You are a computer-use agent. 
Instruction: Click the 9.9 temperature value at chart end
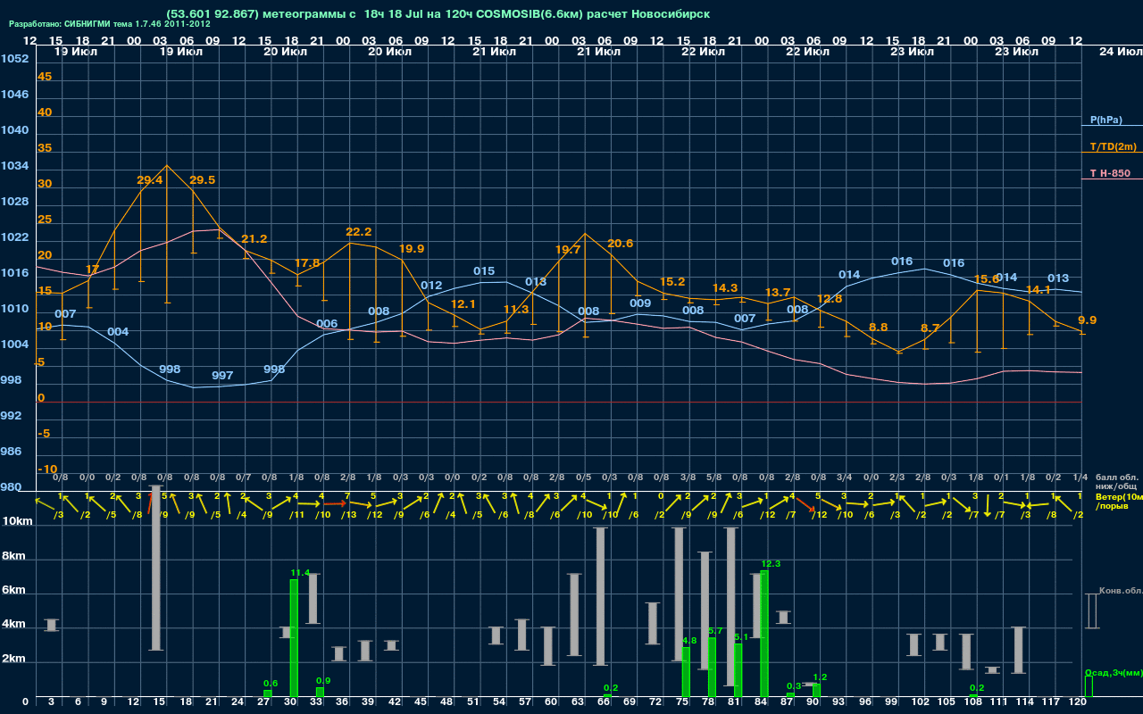pyautogui.click(x=1088, y=320)
